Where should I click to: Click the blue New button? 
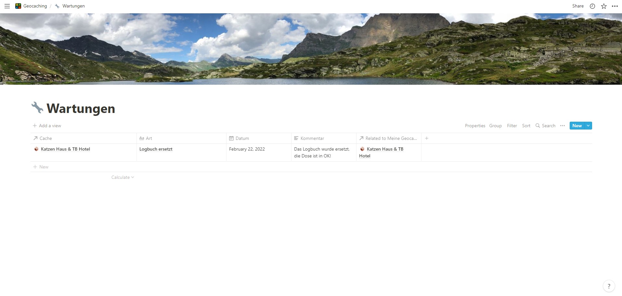(x=577, y=126)
